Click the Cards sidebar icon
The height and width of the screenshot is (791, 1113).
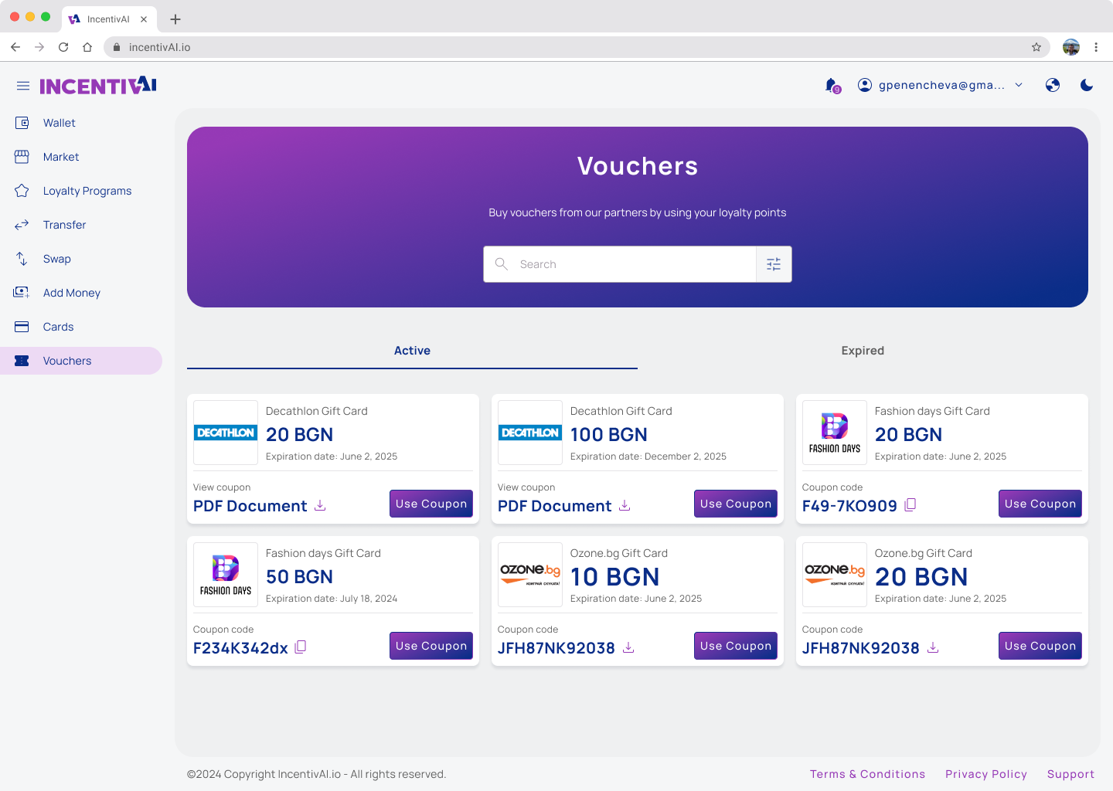(22, 326)
